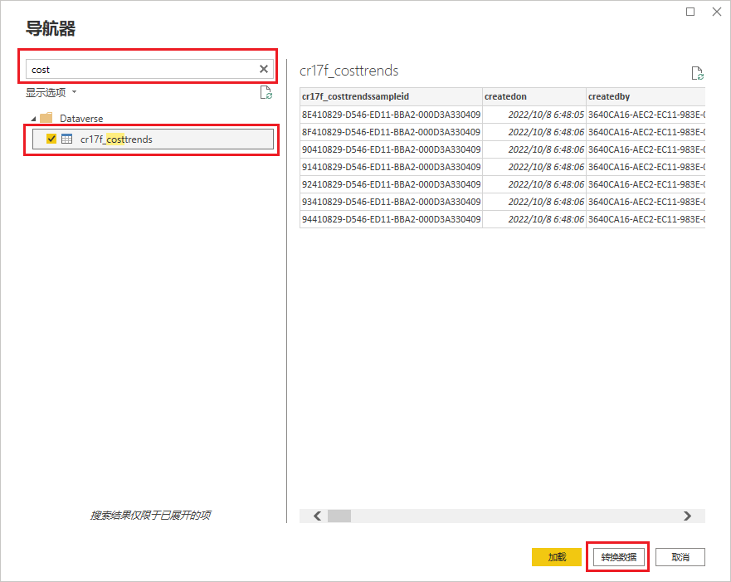Click the 加载 button

point(556,557)
